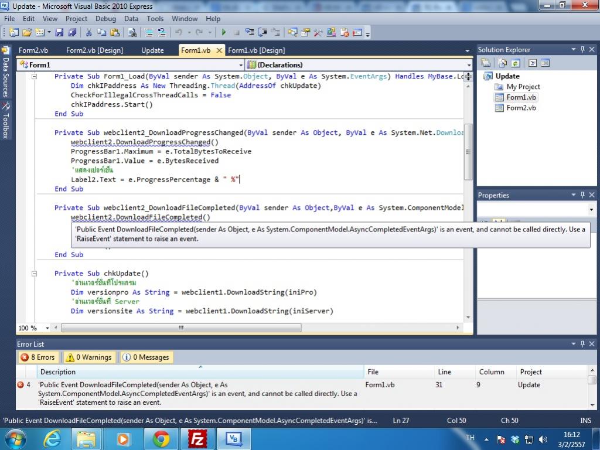Sort by the Description column header
600x450 pixels.
(200, 372)
